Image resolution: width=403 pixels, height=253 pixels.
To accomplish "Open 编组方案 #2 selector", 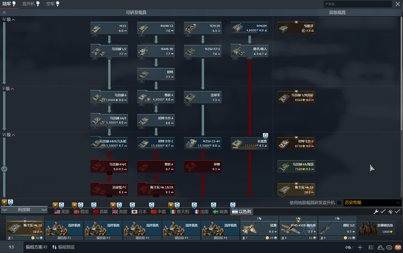I will [36, 247].
